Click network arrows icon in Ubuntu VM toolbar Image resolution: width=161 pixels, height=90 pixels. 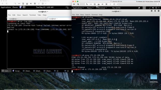click(x=91, y=4)
